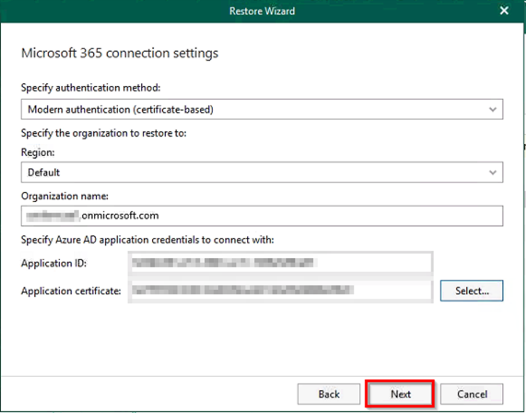Click the Azure AD application credentials text
Screen dimensions: 526x413
click(x=148, y=240)
